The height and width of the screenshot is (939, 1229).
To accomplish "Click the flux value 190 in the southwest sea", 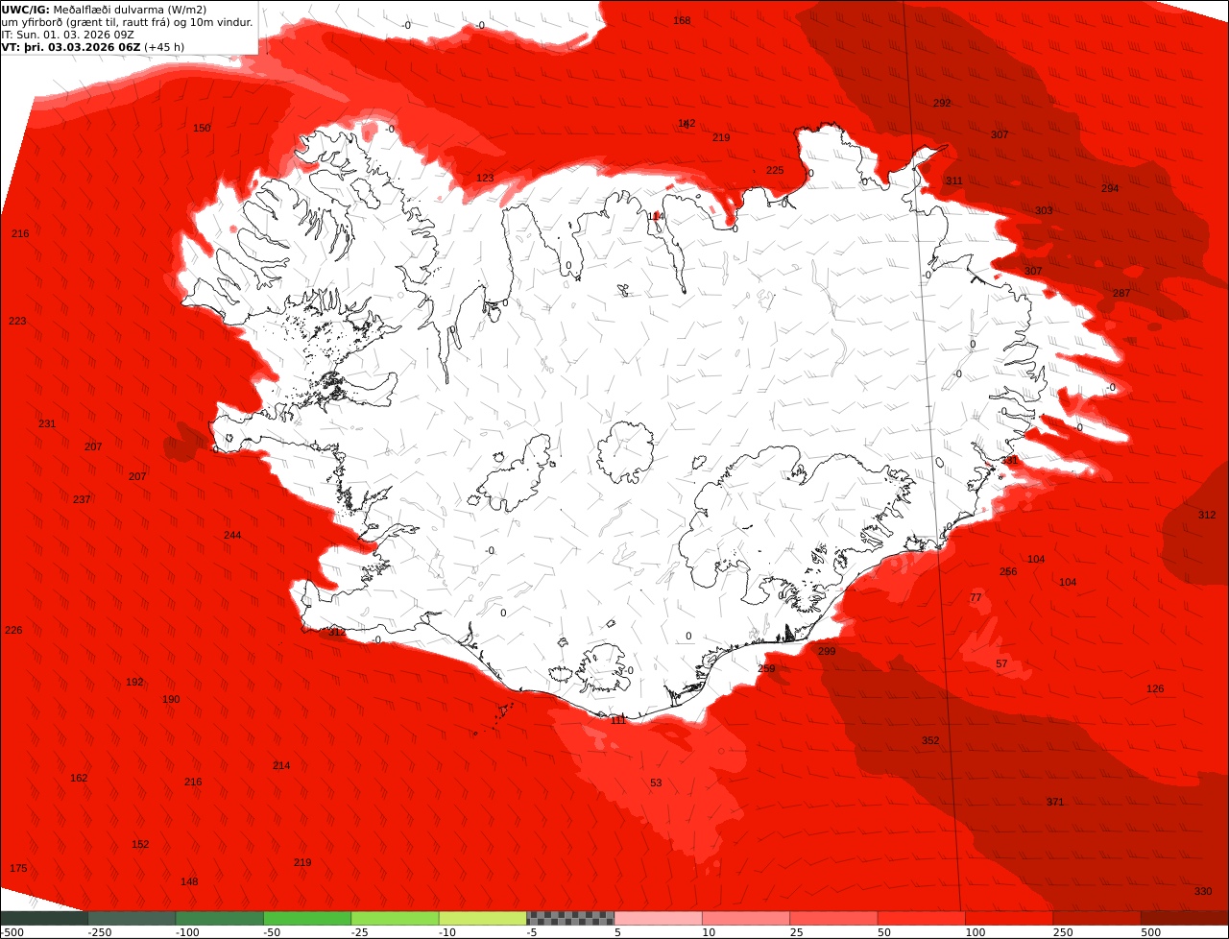I will pyautogui.click(x=171, y=699).
